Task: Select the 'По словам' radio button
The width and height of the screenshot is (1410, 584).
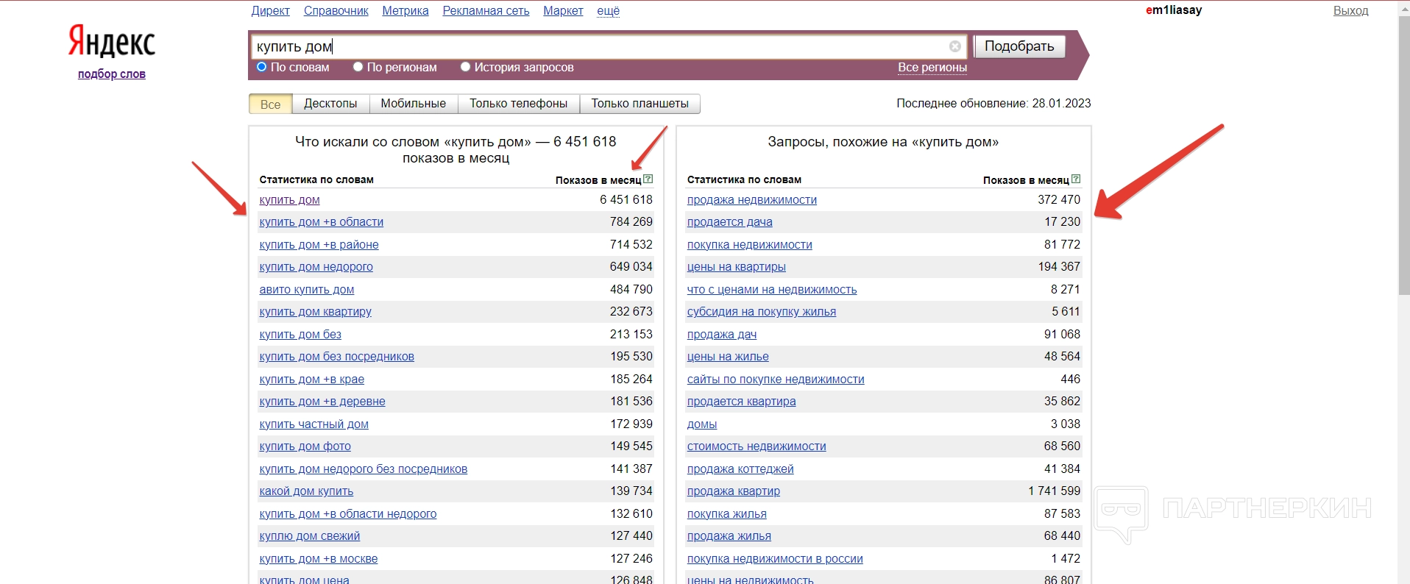Action: tap(261, 67)
